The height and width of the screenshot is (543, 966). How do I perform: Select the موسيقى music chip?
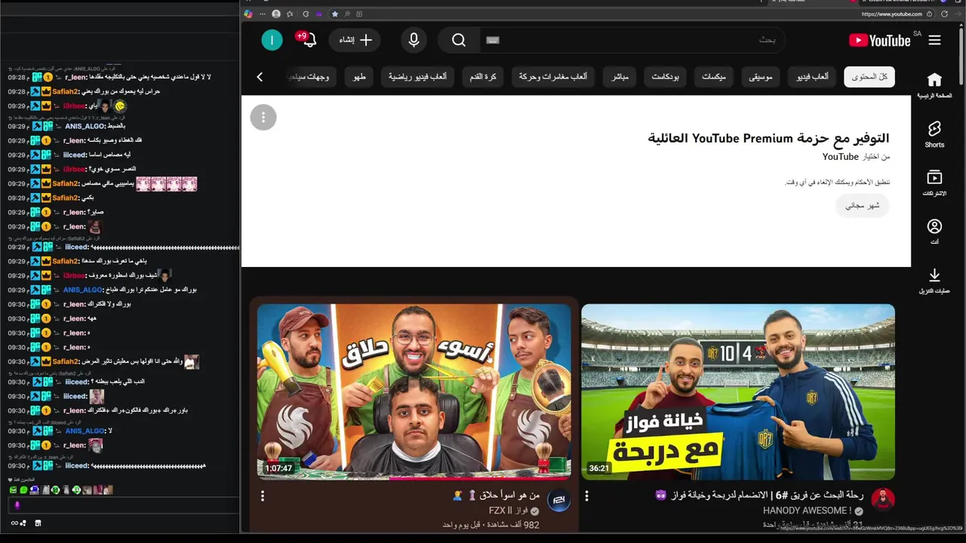click(761, 77)
